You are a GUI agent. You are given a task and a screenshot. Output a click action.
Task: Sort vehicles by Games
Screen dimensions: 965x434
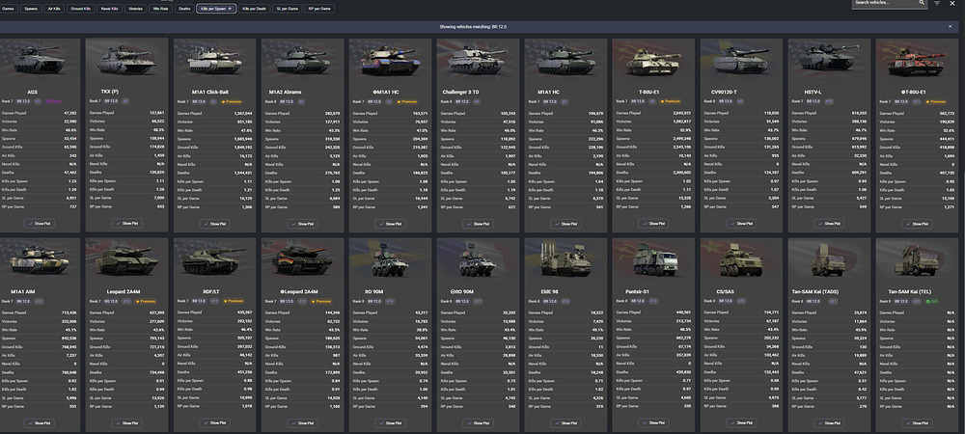(x=9, y=9)
